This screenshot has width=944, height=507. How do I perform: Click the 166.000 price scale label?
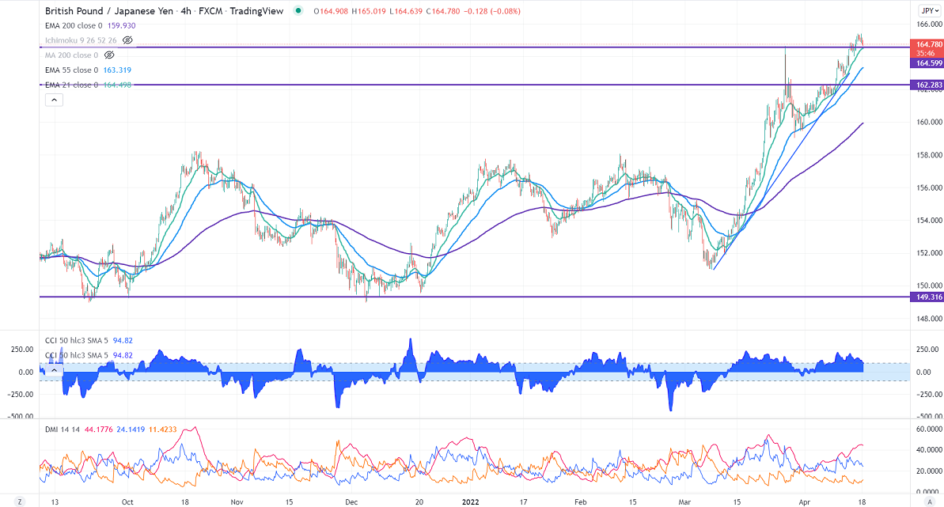929,24
